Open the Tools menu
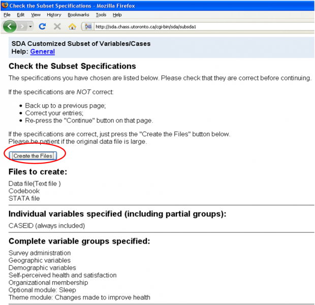The height and width of the screenshot is (305, 315). pos(101,15)
